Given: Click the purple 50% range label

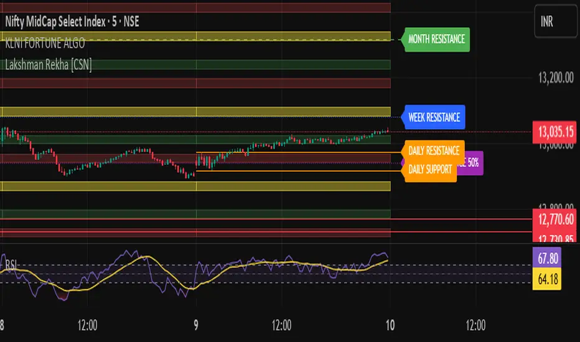Looking at the screenshot, I should (470, 163).
